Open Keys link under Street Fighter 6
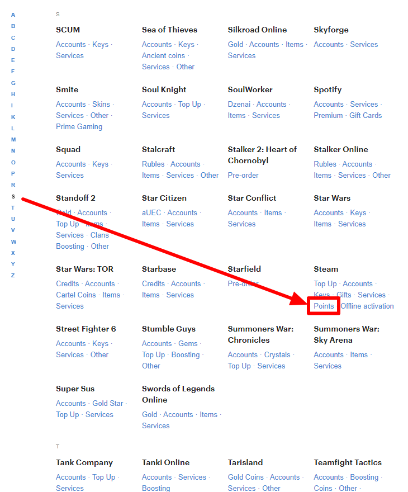This screenshot has width=408, height=492. point(101,344)
